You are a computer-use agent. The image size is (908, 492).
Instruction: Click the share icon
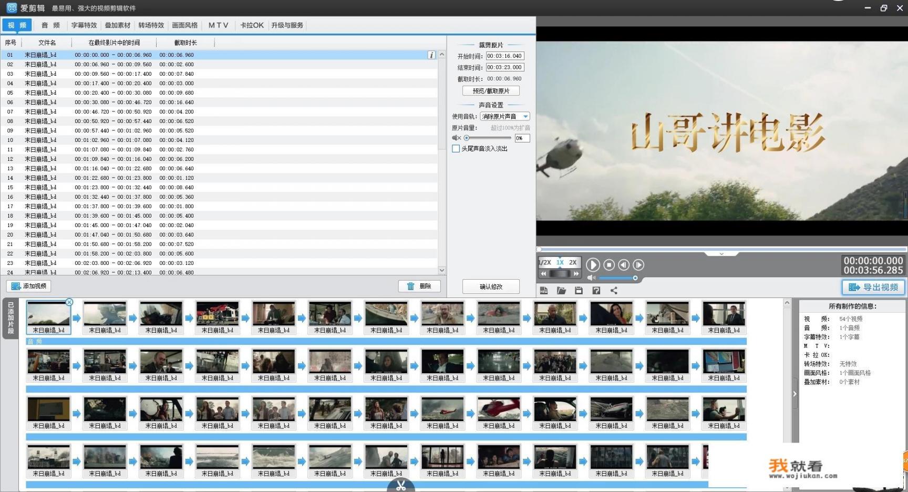coord(614,291)
